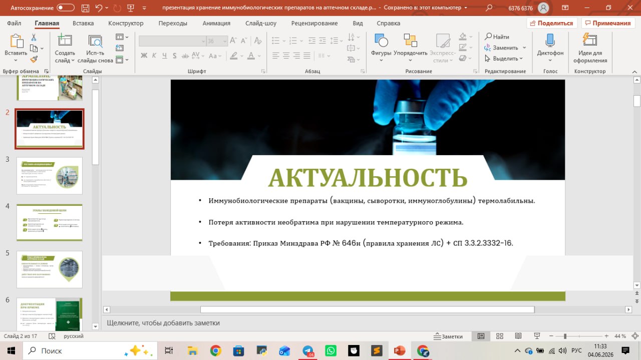Screen dimensions: 641x360
Task: Click the Save floppy disk icon
Action: [x=85, y=8]
